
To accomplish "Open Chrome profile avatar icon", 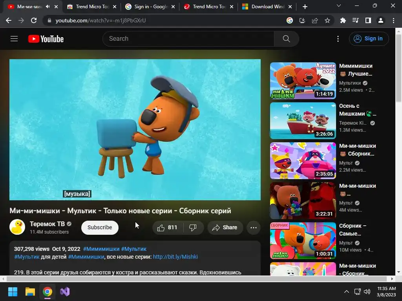I will 381,20.
